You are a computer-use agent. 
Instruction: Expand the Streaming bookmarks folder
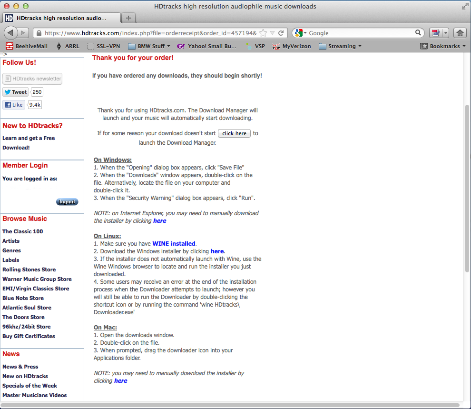tap(340, 46)
